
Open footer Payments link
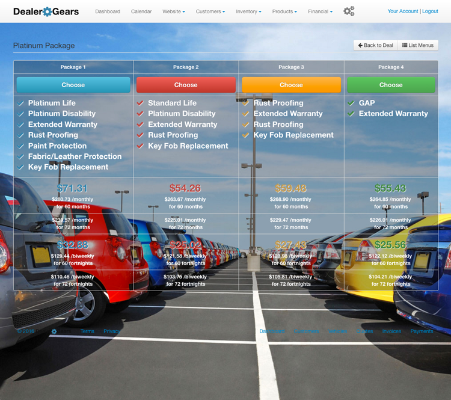coord(422,331)
